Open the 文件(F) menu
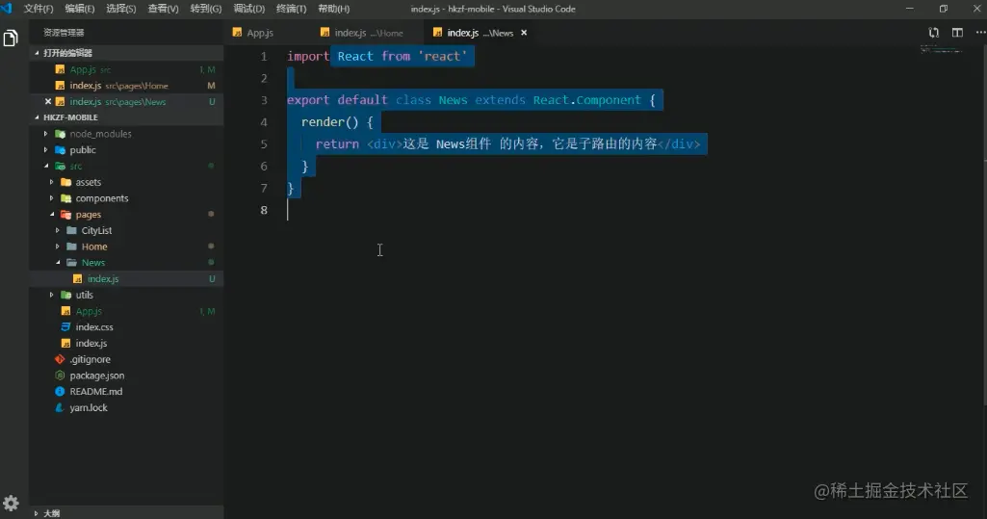This screenshot has width=987, height=519. (x=39, y=9)
